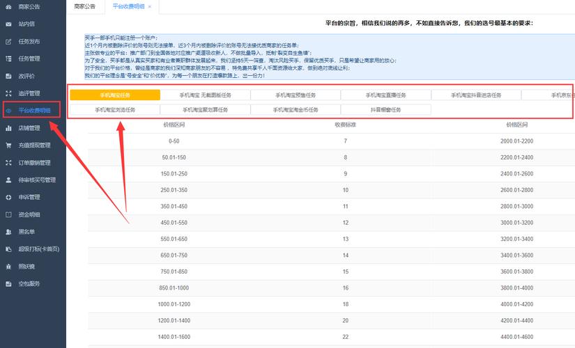
Task: Click the fee value 20 cell
Action: (x=346, y=321)
